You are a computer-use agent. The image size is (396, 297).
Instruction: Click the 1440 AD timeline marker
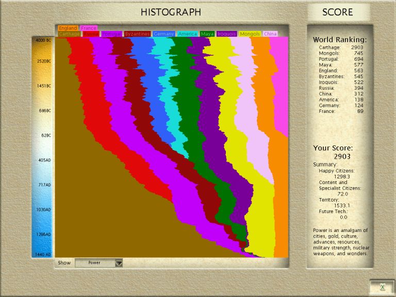pos(42,255)
